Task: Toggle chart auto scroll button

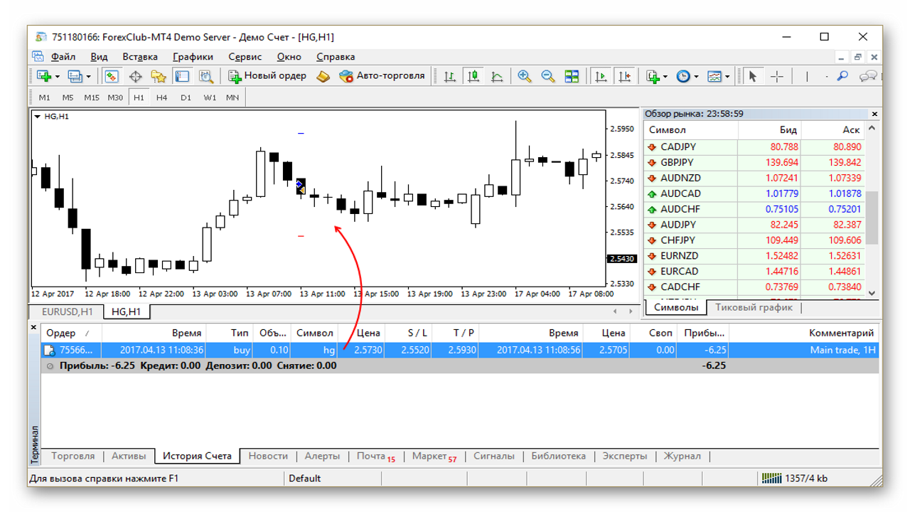Action: 601,76
